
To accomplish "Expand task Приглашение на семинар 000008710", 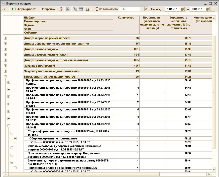I will [x=12, y=155].
